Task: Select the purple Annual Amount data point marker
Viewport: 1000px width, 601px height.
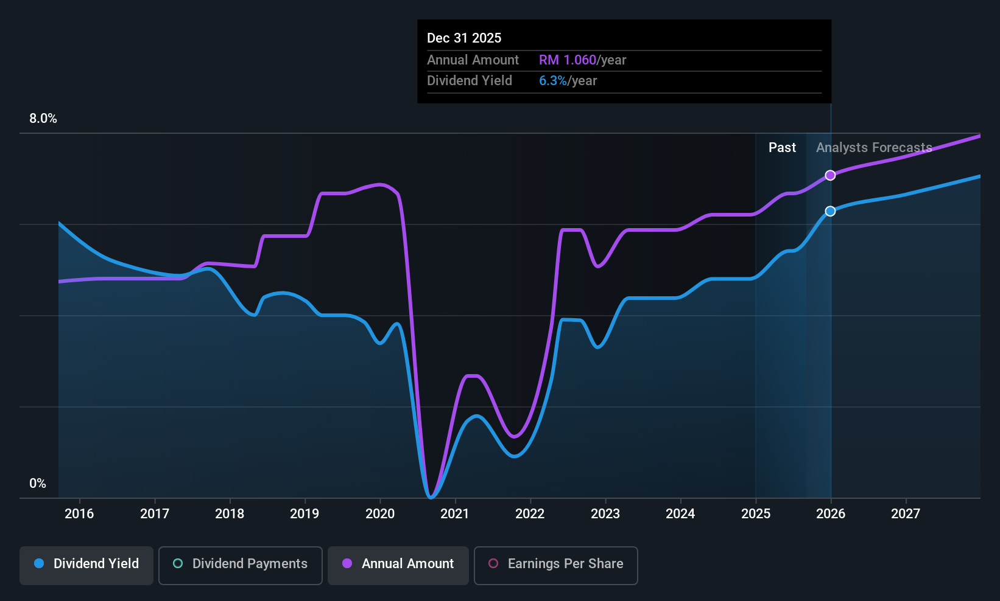Action: [x=830, y=175]
